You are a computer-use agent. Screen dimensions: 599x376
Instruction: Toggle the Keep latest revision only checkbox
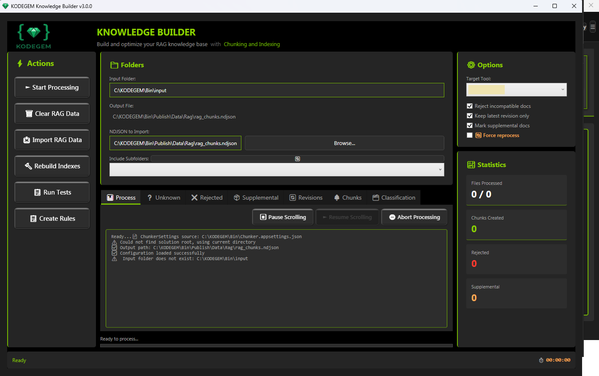(470, 116)
